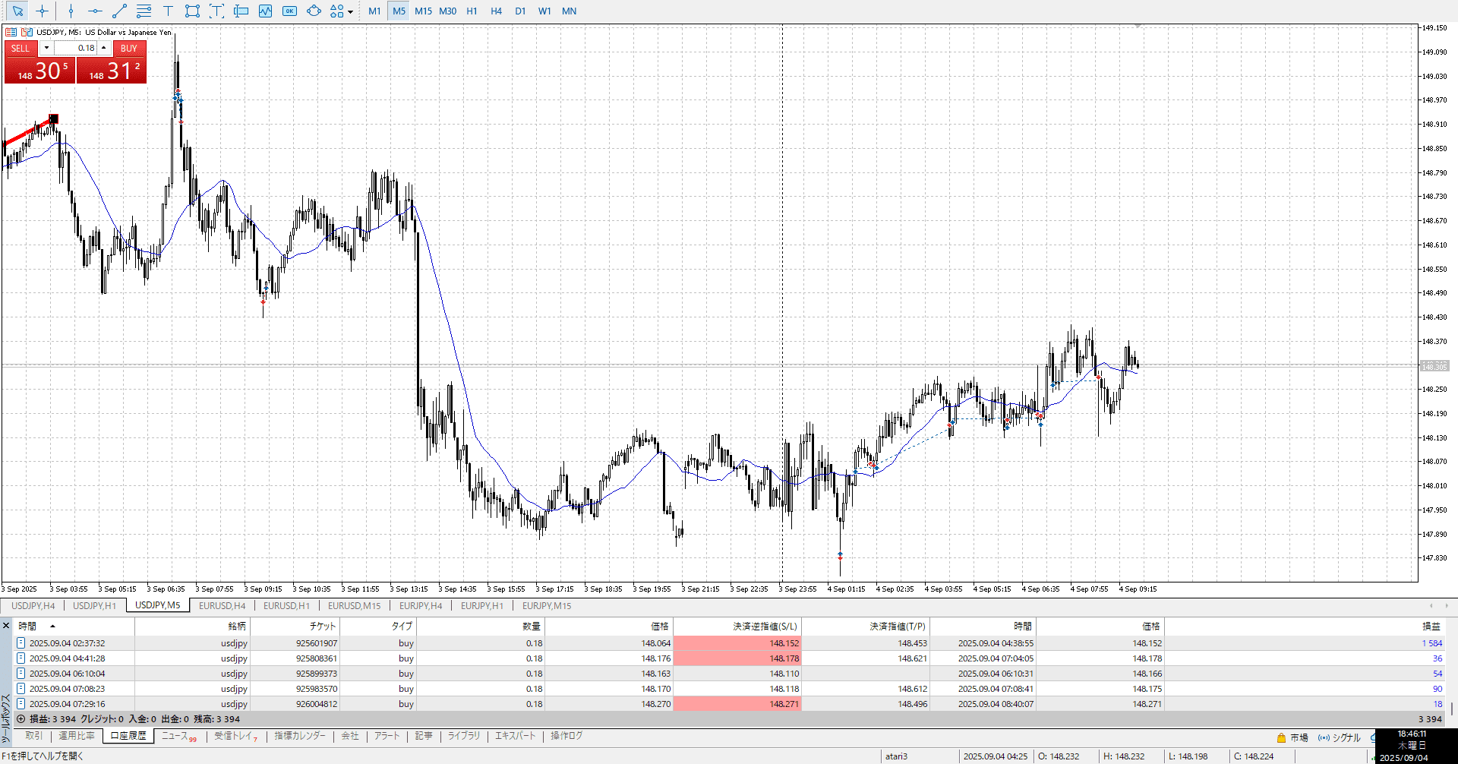Sort history by 時間 column header

[x=27, y=626]
